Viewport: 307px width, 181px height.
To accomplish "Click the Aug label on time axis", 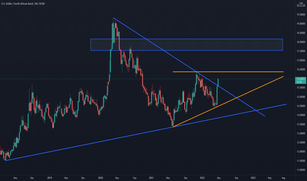I will (x=283, y=178).
